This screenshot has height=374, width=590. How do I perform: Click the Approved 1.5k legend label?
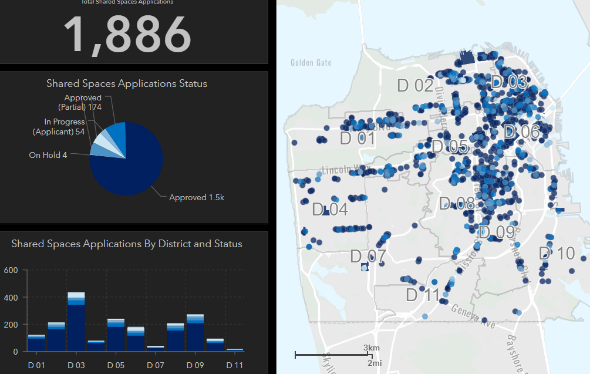(196, 197)
